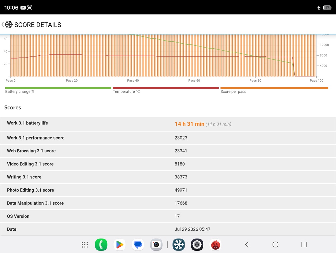This screenshot has width=336, height=253.
Task: Open PCMark snowflake app in taskbar
Action: [x=179, y=245]
